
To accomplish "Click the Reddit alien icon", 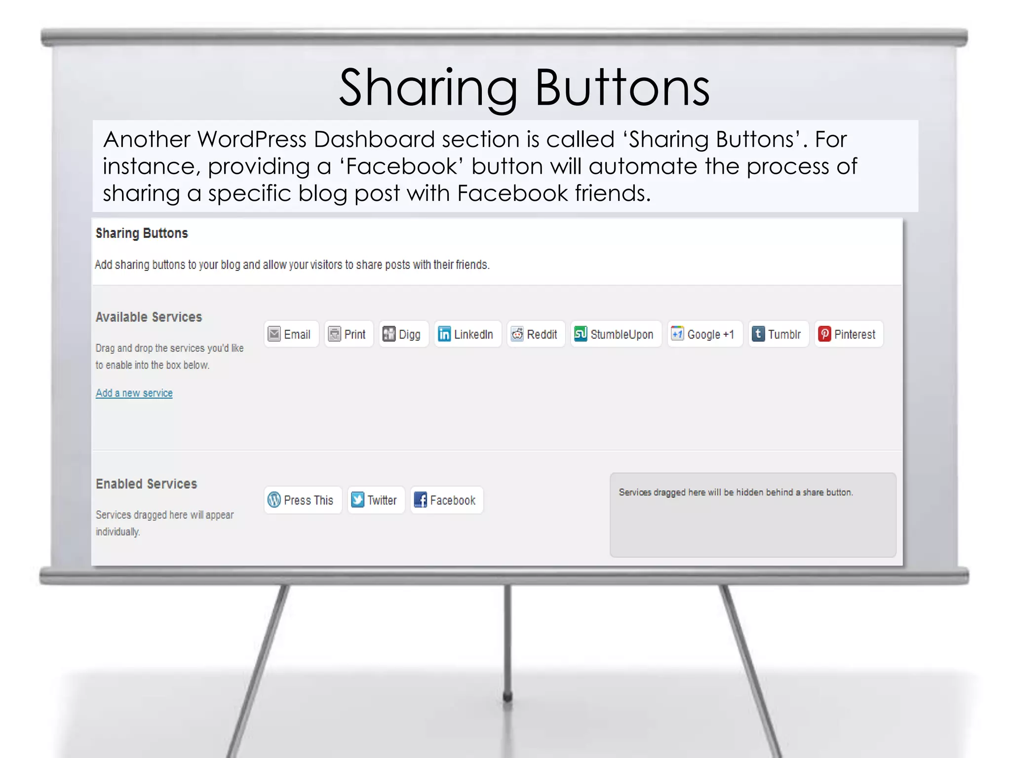I will (x=517, y=334).
